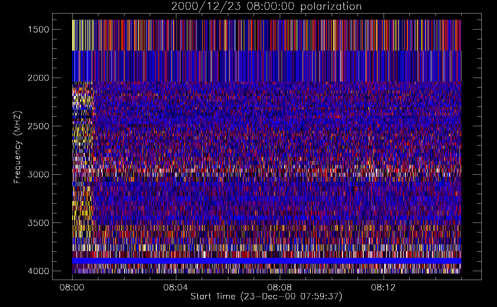
Task: Select the 2000 frequency axis label
Action: pyautogui.click(x=38, y=78)
